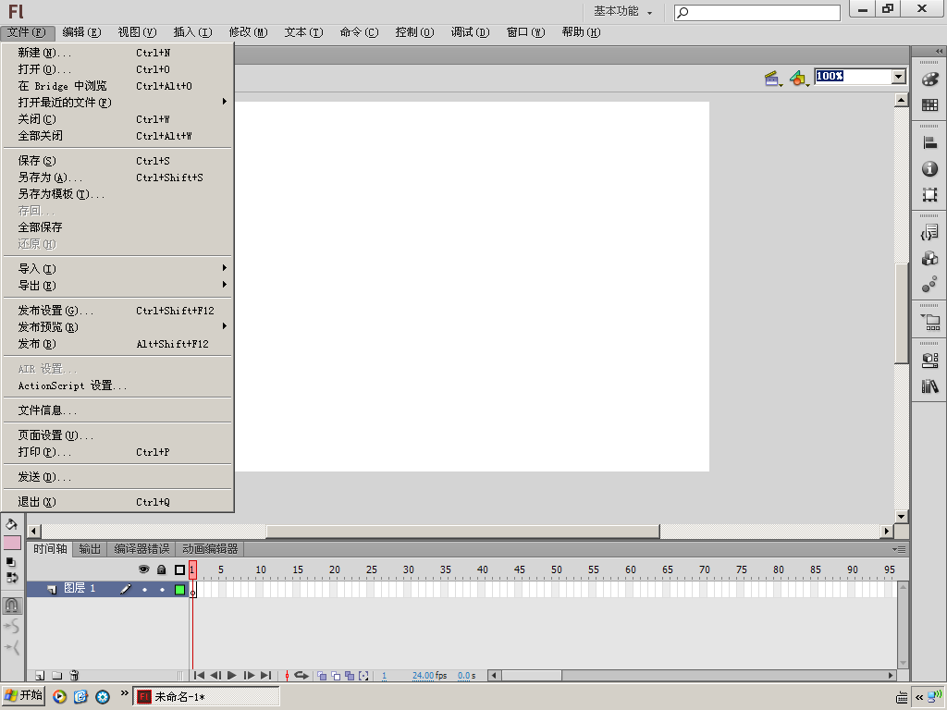Open the Swatches panel grid icon

930,105
